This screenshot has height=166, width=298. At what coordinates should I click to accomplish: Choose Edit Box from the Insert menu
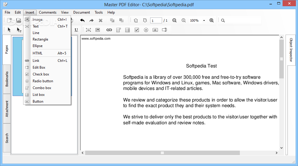click(x=47, y=67)
